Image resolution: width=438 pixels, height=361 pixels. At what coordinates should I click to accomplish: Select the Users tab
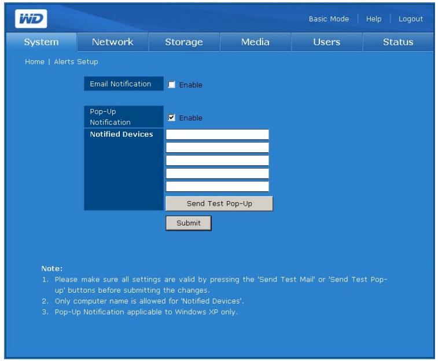[x=326, y=42]
